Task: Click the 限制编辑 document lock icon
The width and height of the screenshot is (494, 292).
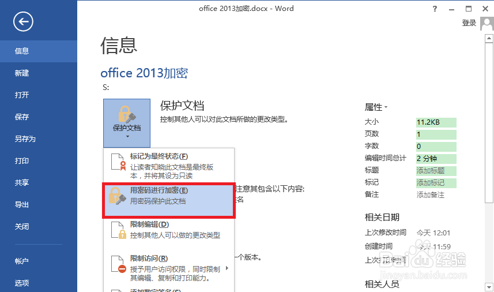Action: coord(119,230)
